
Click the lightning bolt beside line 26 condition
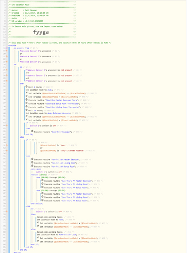coord(7,70)
